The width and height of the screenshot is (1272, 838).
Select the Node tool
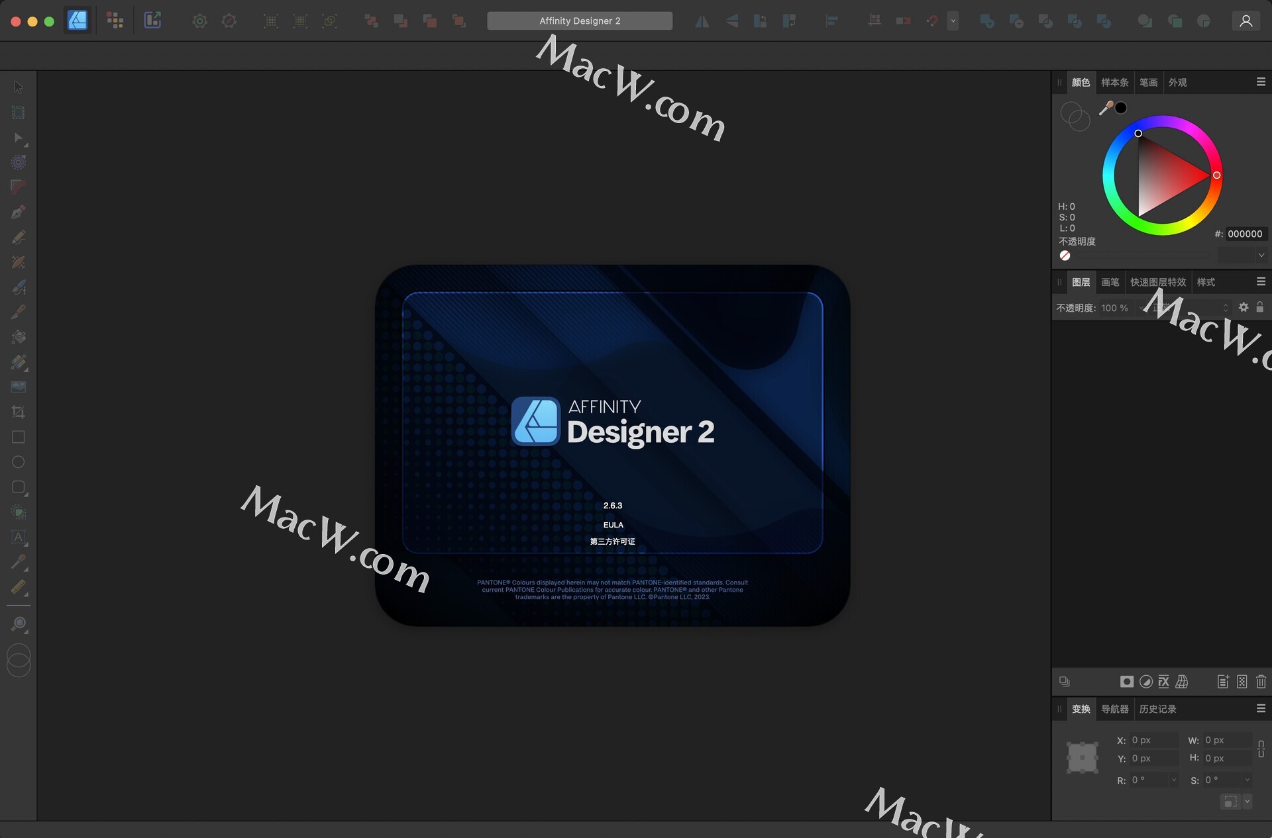pyautogui.click(x=19, y=138)
